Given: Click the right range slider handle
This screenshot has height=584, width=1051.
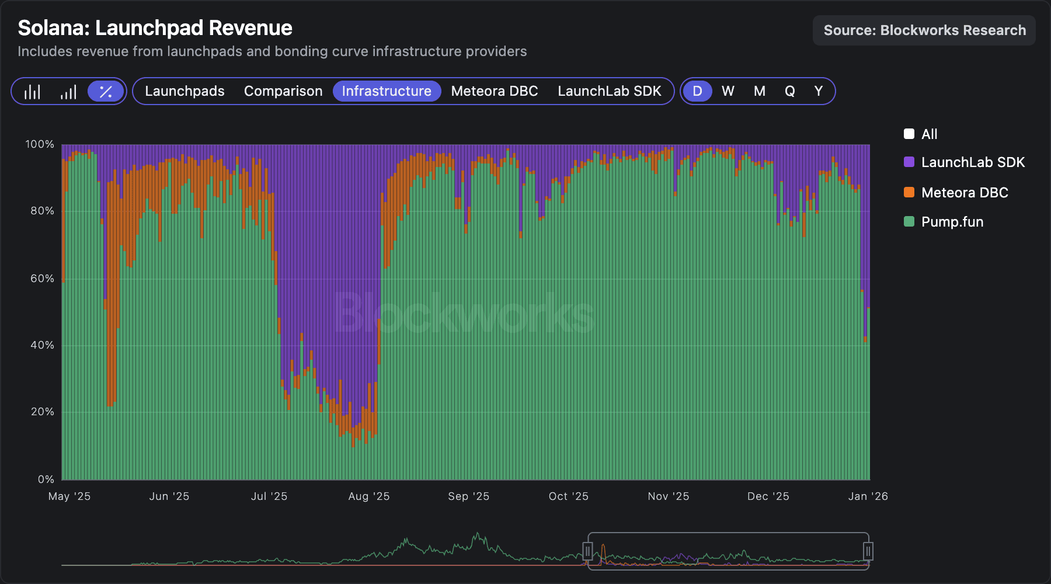Looking at the screenshot, I should [x=868, y=551].
